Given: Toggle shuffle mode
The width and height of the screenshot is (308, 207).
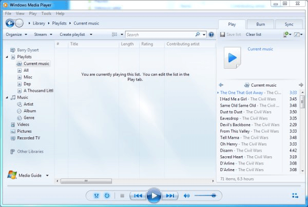Looking at the screenshot, I should coord(97,196).
